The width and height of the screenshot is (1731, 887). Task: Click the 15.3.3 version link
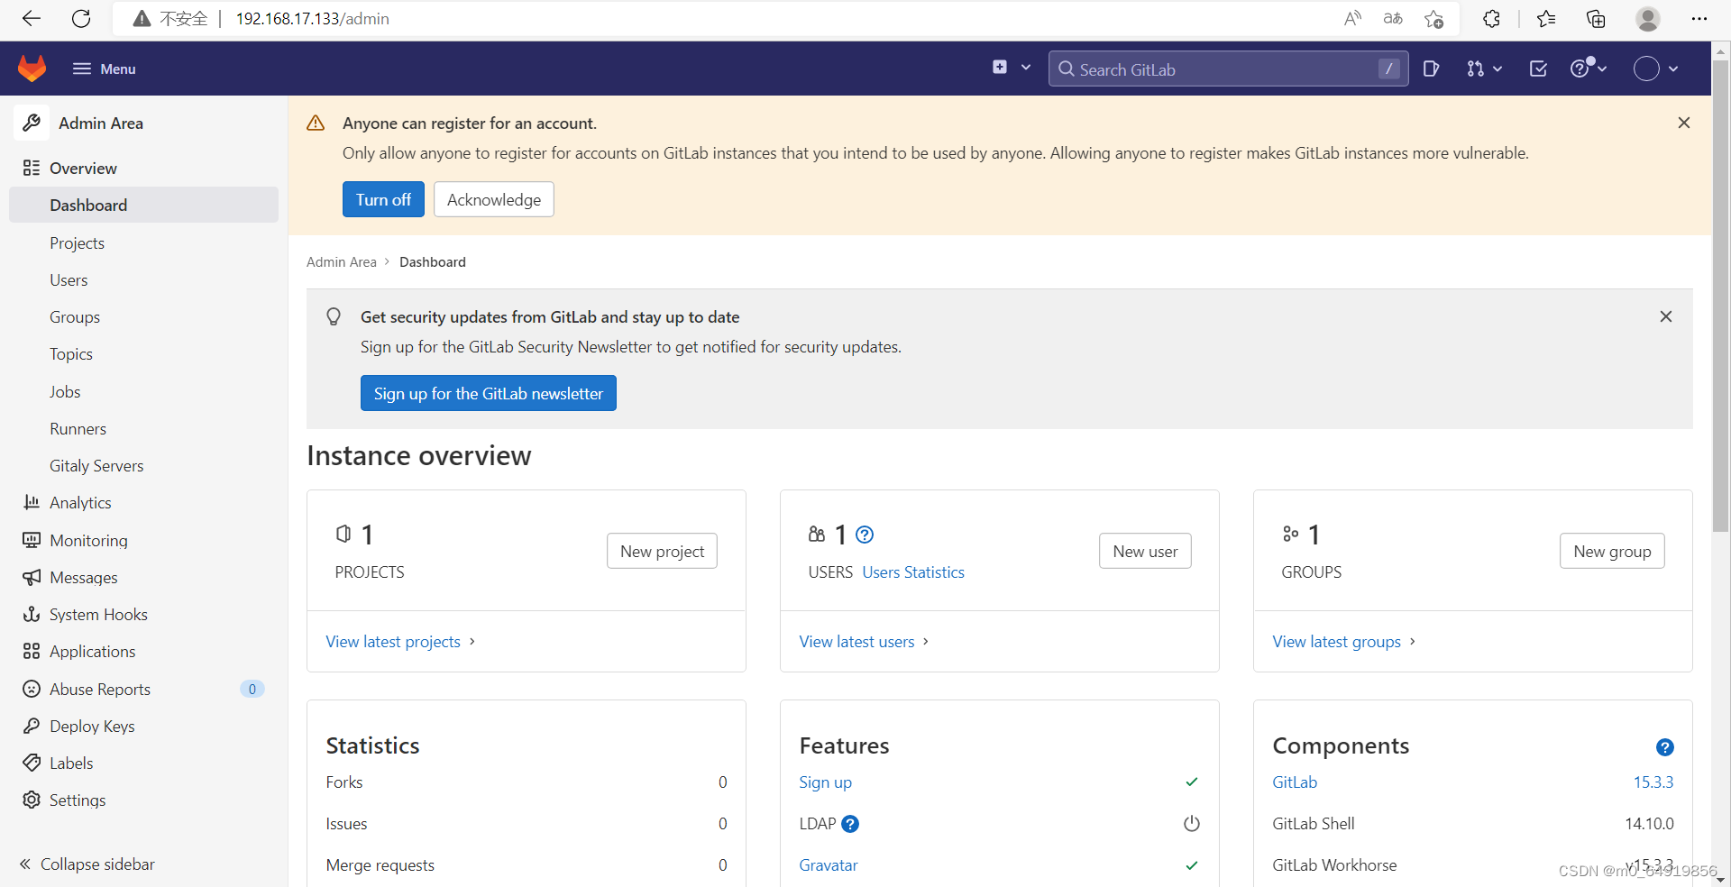(x=1653, y=782)
